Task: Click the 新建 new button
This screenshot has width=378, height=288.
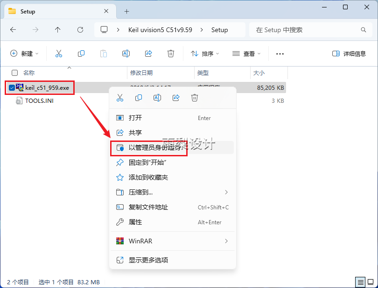Action: pos(24,54)
